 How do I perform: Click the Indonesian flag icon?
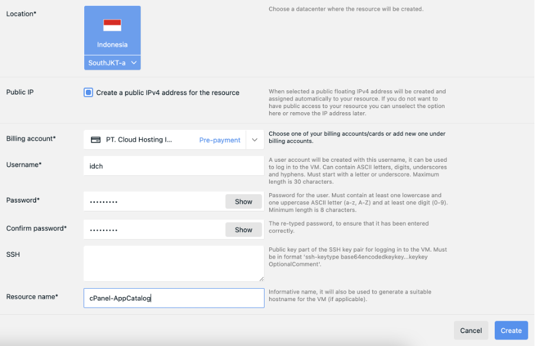[x=112, y=25]
